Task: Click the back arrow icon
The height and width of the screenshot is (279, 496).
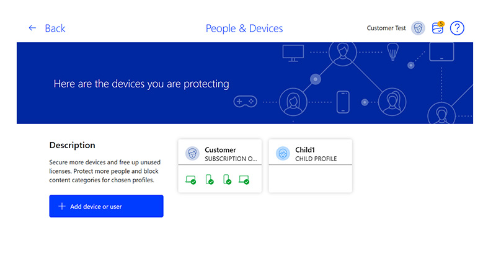Action: coord(32,29)
